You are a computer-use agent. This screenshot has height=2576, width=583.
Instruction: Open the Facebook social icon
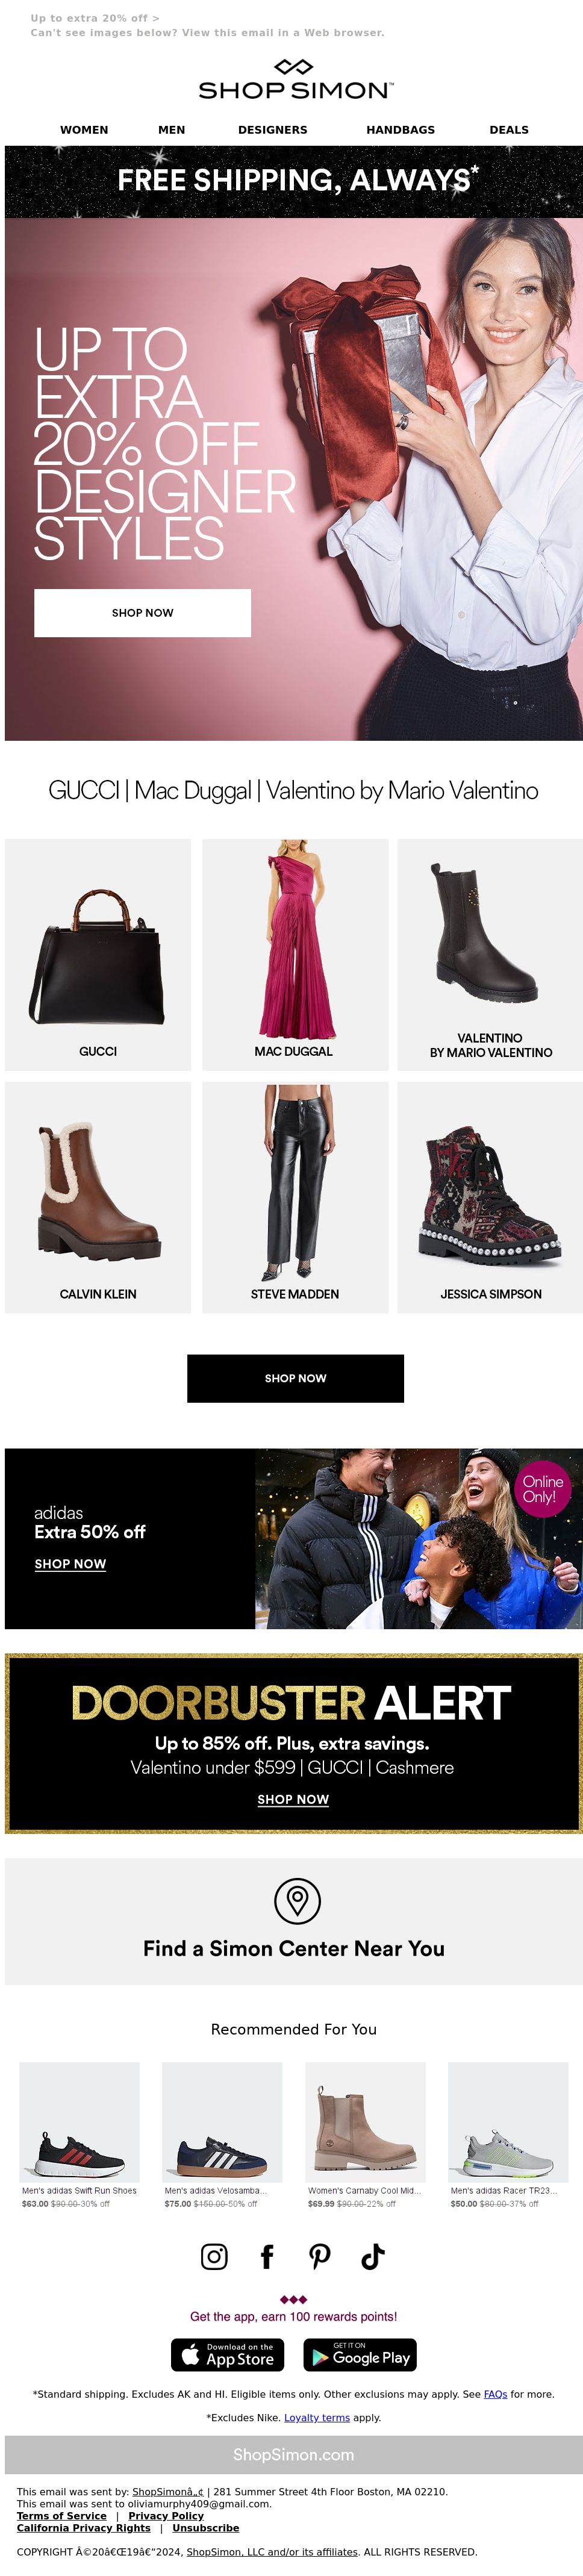tap(267, 2256)
